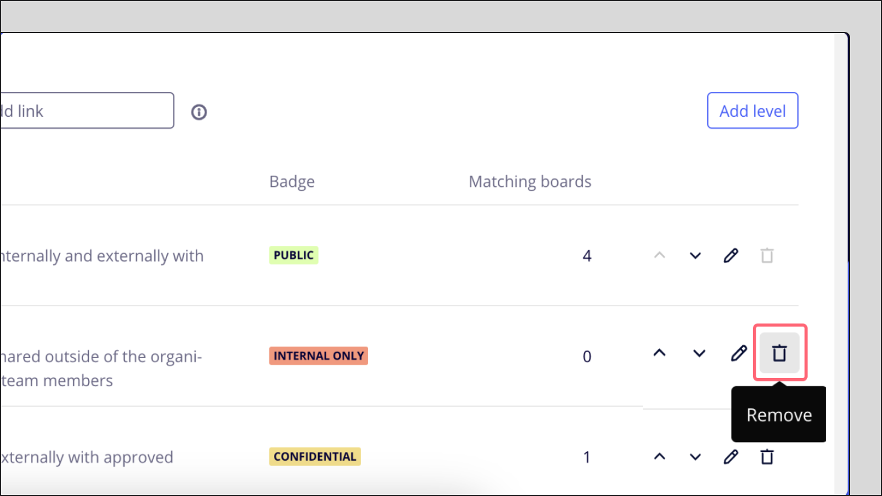
Task: Click the Badge column header
Action: pyautogui.click(x=292, y=181)
